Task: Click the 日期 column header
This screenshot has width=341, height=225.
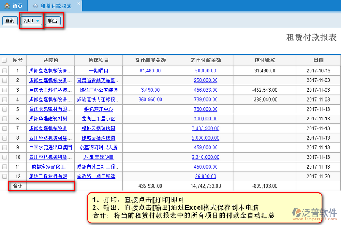Action: click(318, 60)
